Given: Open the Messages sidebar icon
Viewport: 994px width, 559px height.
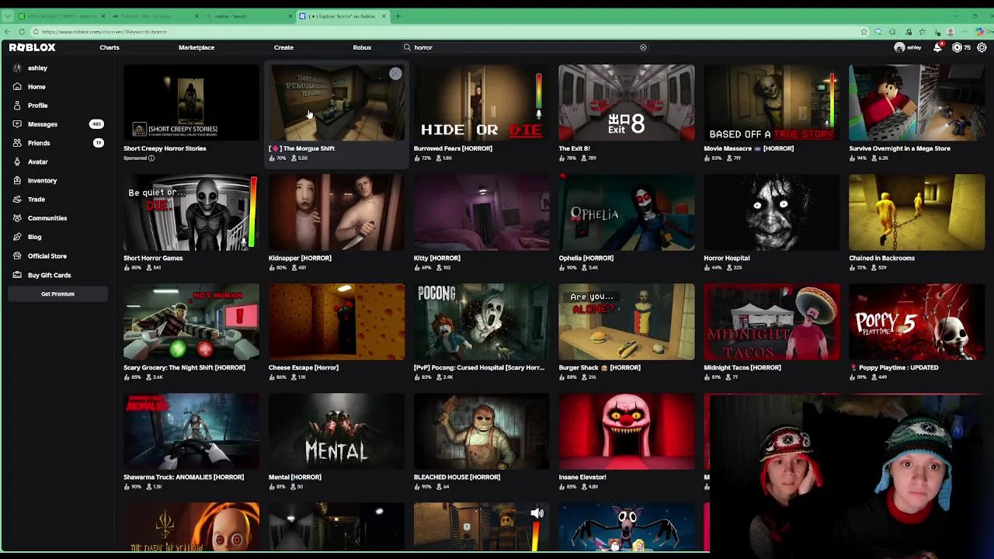Looking at the screenshot, I should 17,124.
